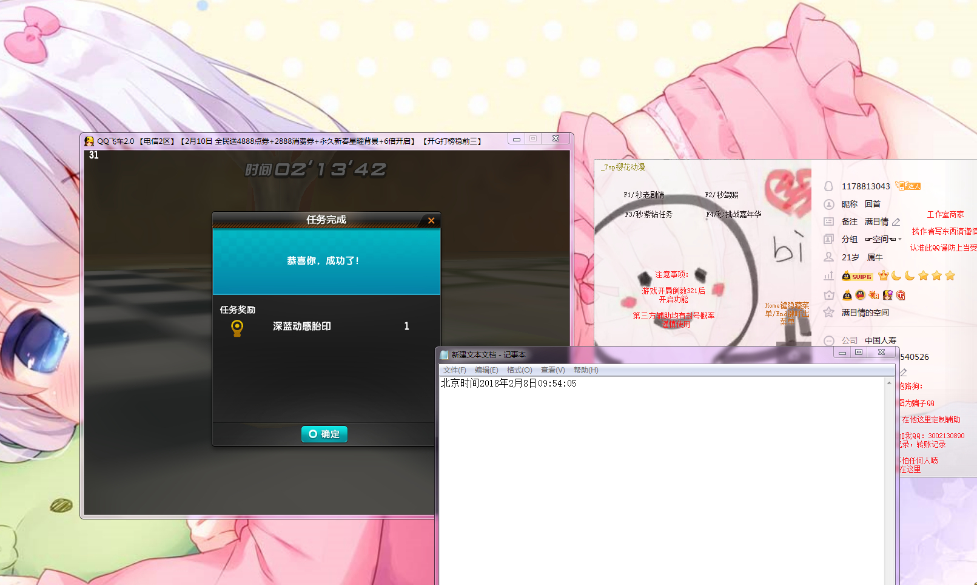
Task: Click the round red penguin icon
Action: [860, 295]
